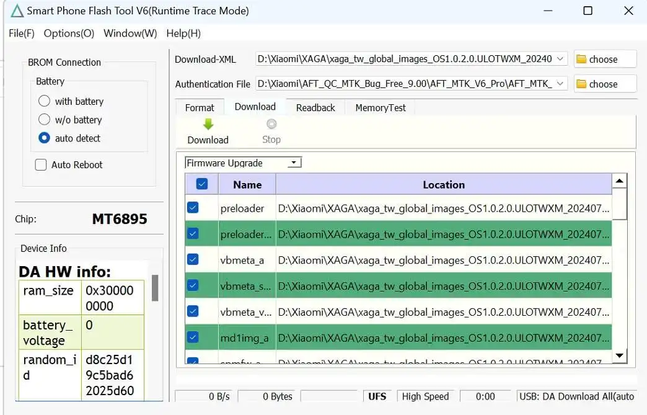647x415 pixels.
Task: Click the 0:00 elapsed time field
Action: [485, 396]
